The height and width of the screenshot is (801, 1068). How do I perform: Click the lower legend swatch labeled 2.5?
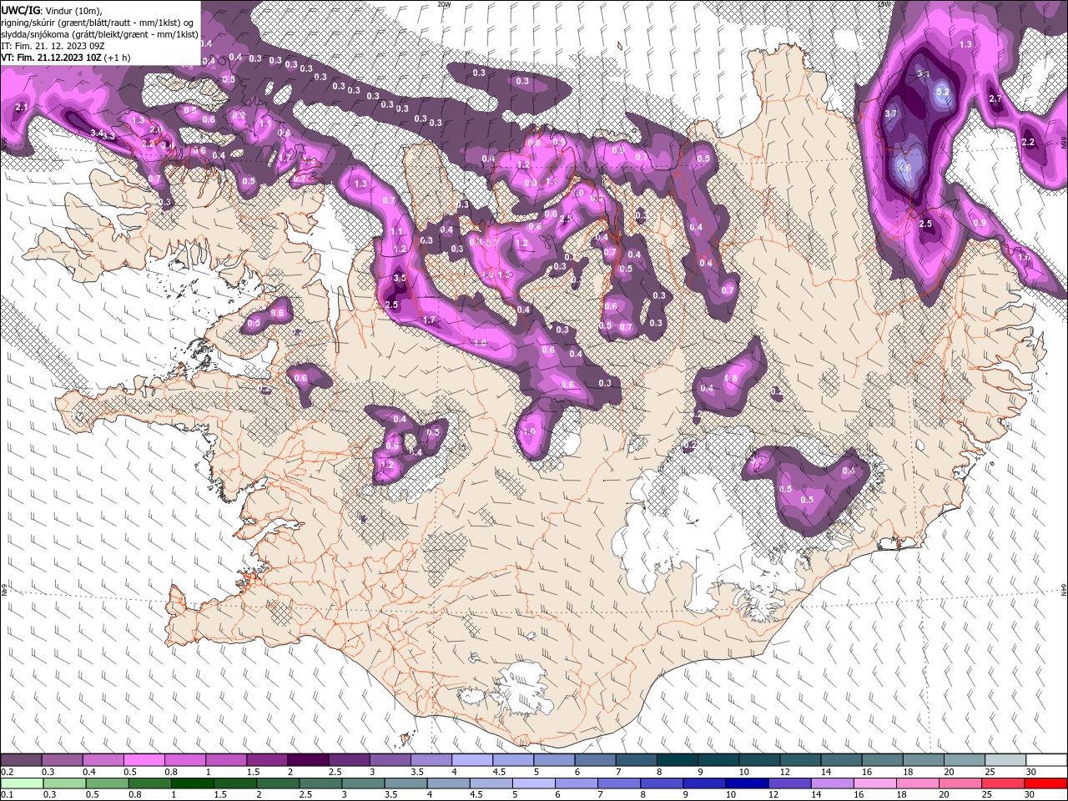[x=320, y=783]
